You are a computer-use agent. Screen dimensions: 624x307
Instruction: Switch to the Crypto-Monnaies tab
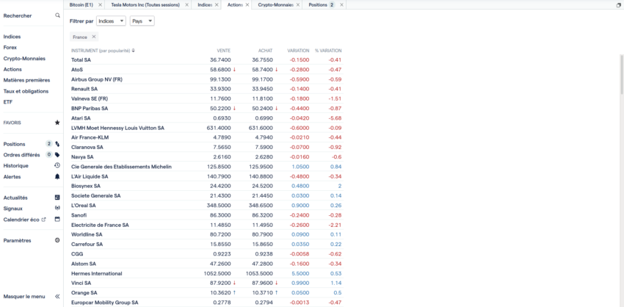pos(275,4)
